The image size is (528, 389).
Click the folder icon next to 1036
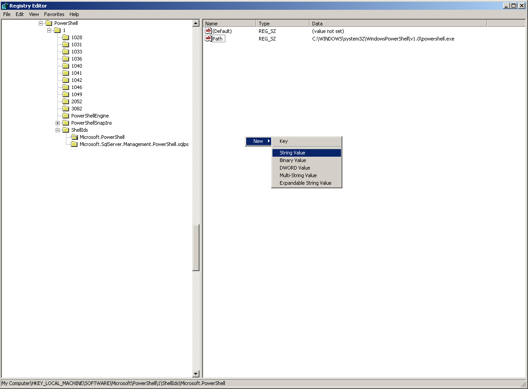(x=65, y=59)
